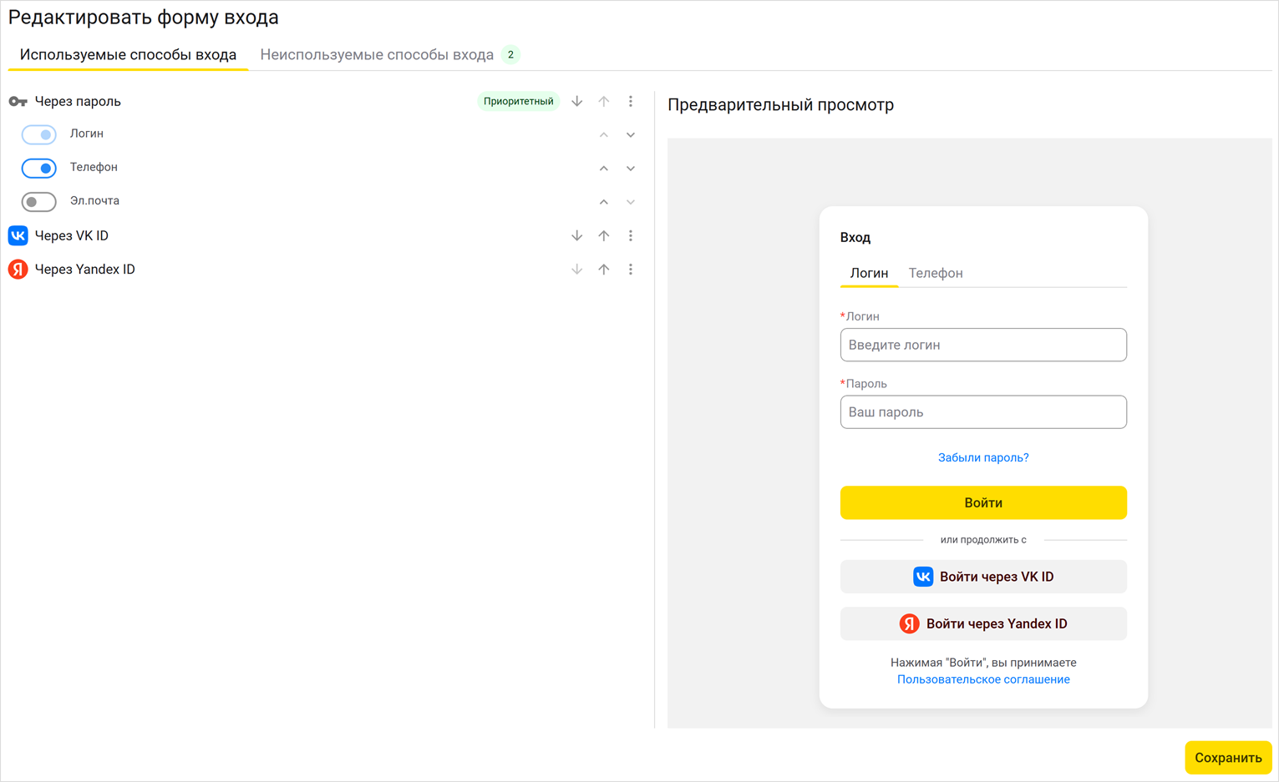
Task: Click the unused methods count badge 2
Action: pos(510,54)
